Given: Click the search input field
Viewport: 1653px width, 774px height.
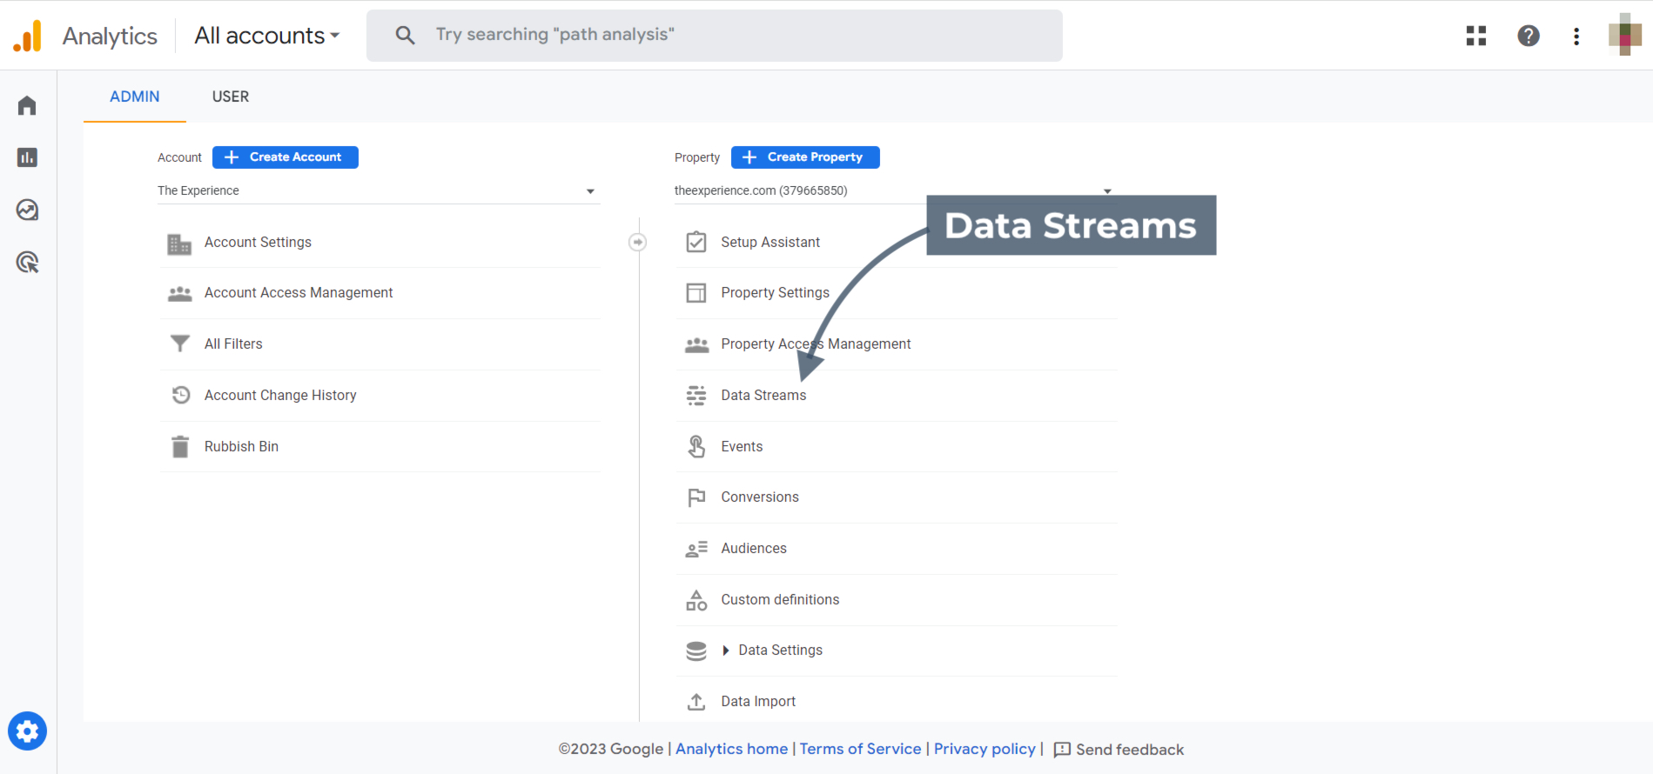Looking at the screenshot, I should [x=715, y=36].
